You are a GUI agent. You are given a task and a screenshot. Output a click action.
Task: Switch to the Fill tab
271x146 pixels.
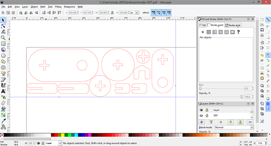202,25
